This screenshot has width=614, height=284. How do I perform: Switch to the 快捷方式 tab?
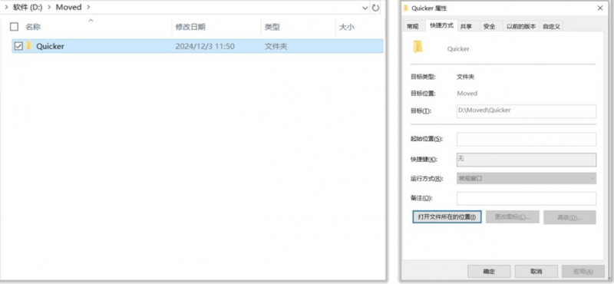[441, 25]
